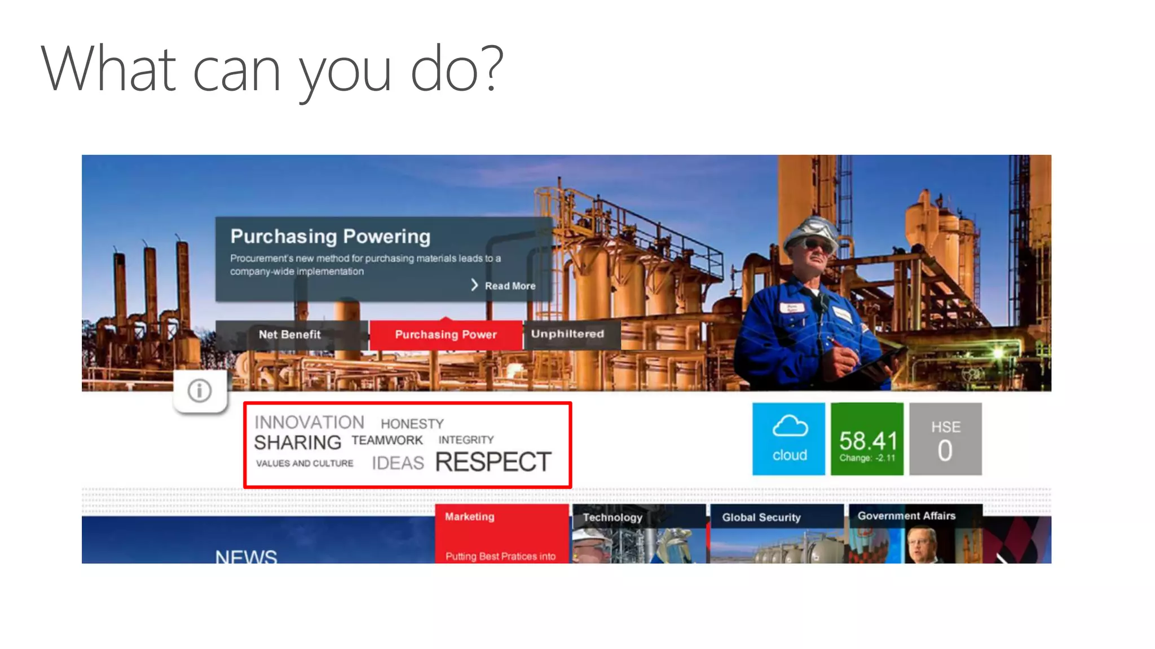Click INNOVATION in the tag cloud

pyautogui.click(x=309, y=422)
